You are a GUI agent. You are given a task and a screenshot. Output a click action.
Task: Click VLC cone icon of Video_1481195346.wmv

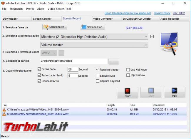(4, 110)
